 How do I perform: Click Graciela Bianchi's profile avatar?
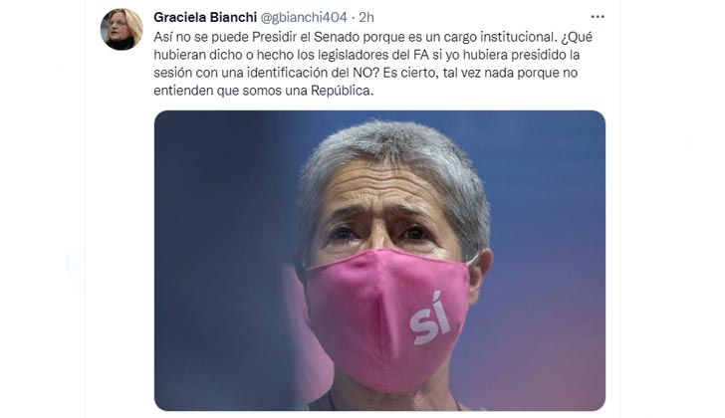coord(121,29)
